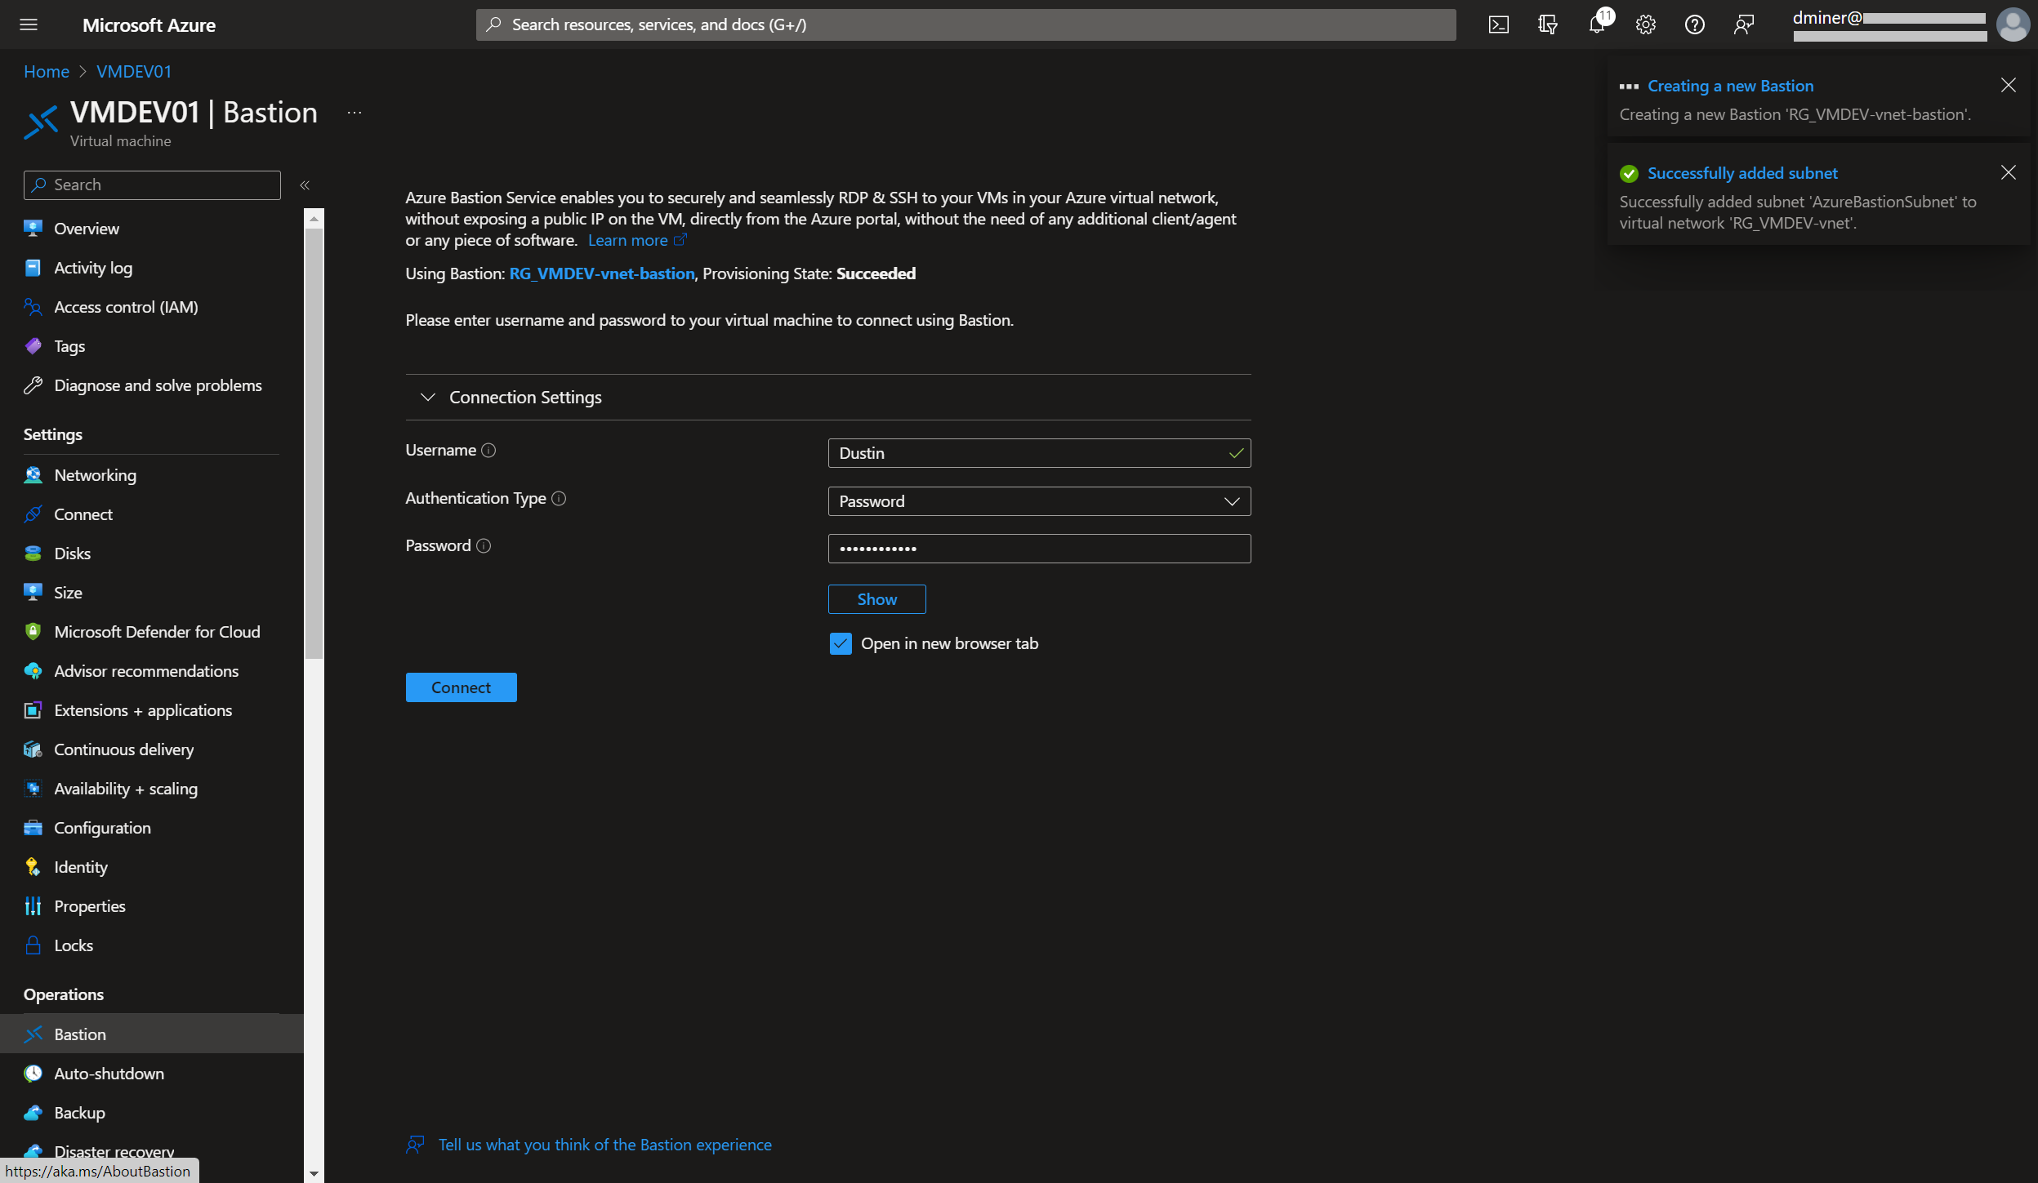This screenshot has height=1183, width=2038.
Task: Open Cloud Shell from the top bar
Action: click(1498, 24)
